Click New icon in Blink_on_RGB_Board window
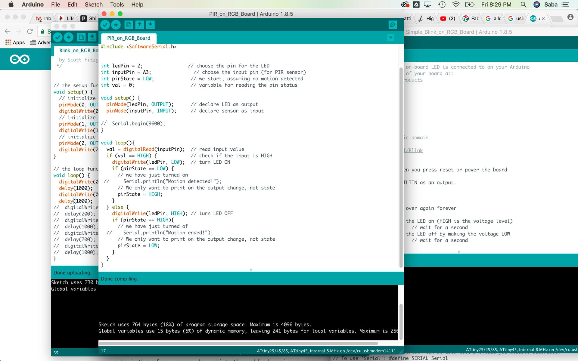The width and height of the screenshot is (578, 361). coord(81,37)
